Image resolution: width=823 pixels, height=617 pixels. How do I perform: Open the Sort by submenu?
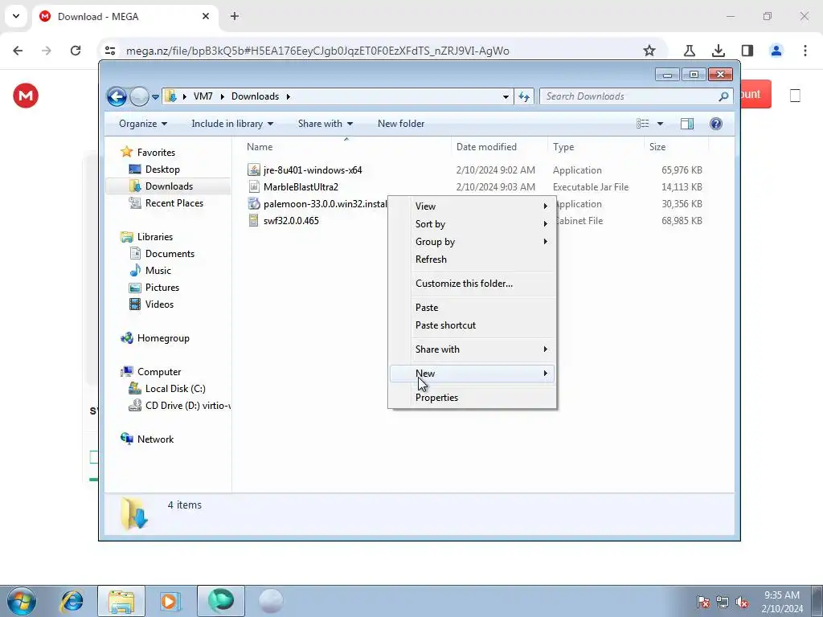(x=472, y=224)
